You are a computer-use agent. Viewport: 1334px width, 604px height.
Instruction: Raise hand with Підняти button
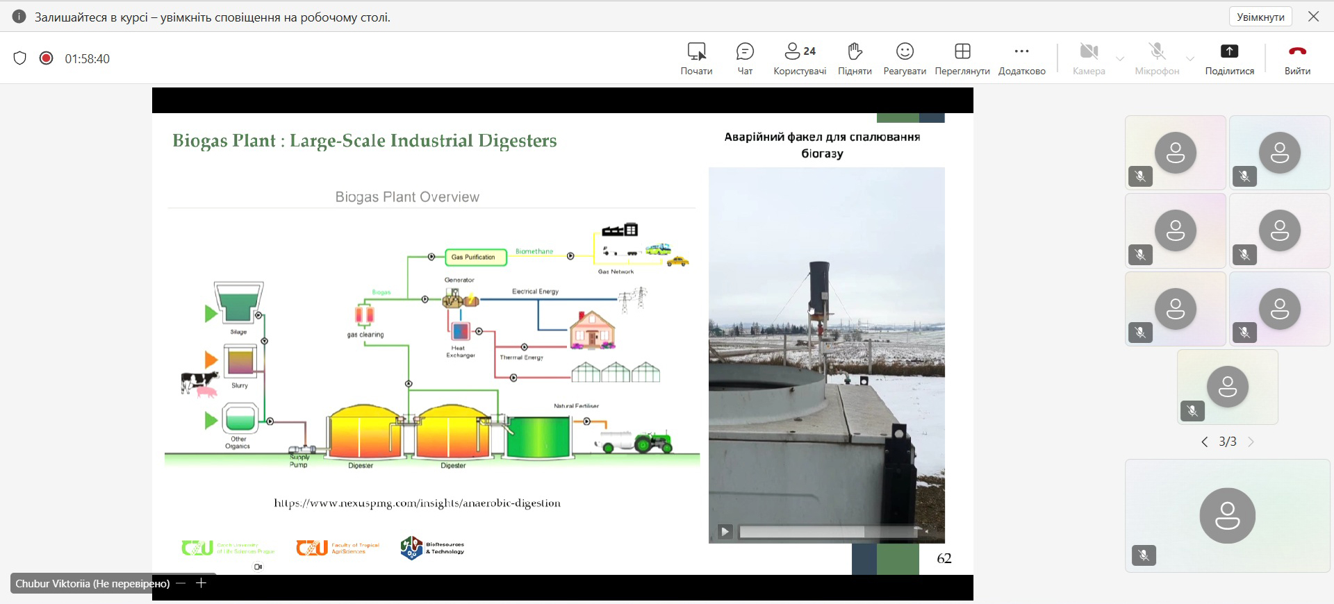pyautogui.click(x=855, y=58)
